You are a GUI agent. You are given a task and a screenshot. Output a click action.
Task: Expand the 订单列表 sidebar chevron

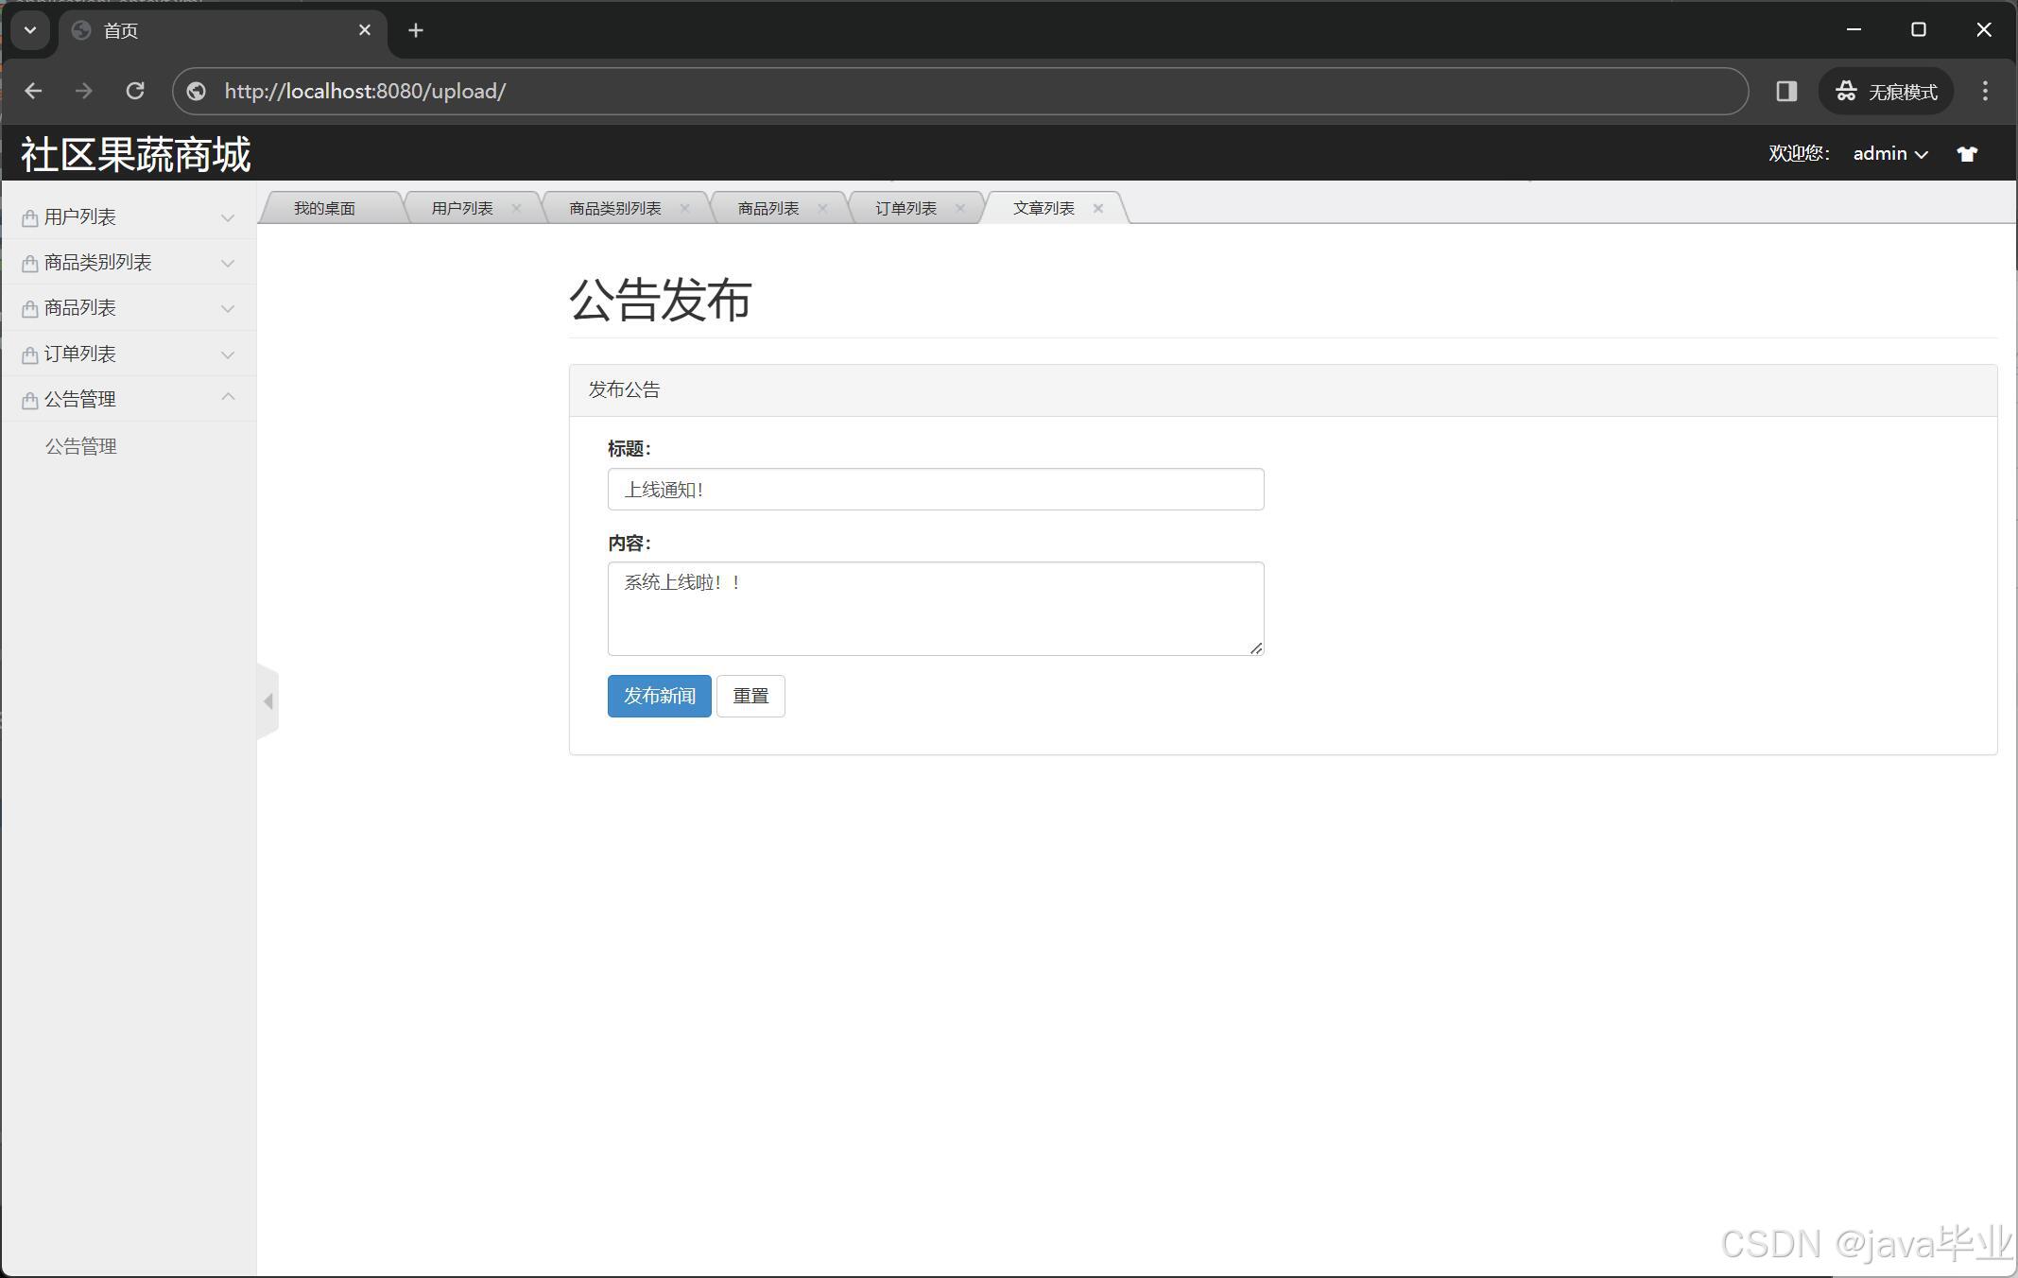[x=228, y=354]
